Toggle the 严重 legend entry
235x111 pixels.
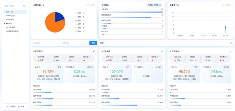click(80, 28)
